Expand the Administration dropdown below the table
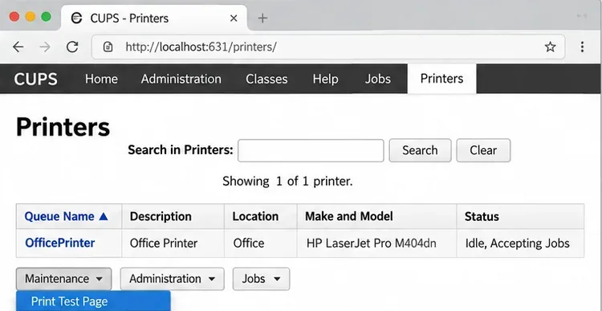The image size is (602, 311). [172, 279]
